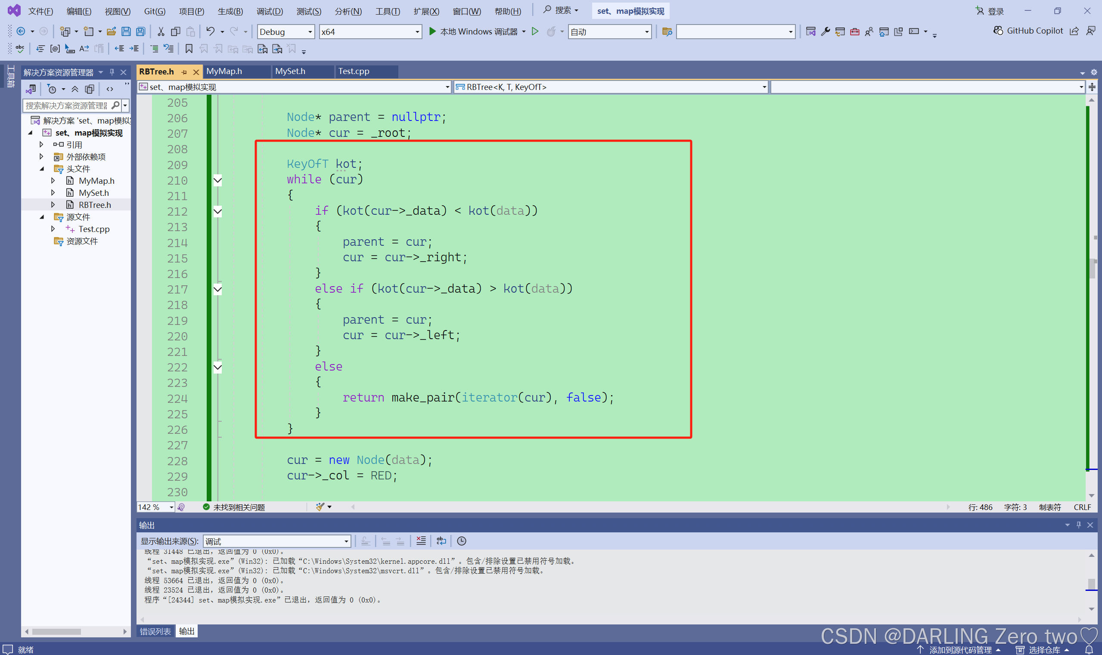The height and width of the screenshot is (655, 1102).
Task: Toggle pin on the RBTree.h tab
Action: tap(184, 72)
